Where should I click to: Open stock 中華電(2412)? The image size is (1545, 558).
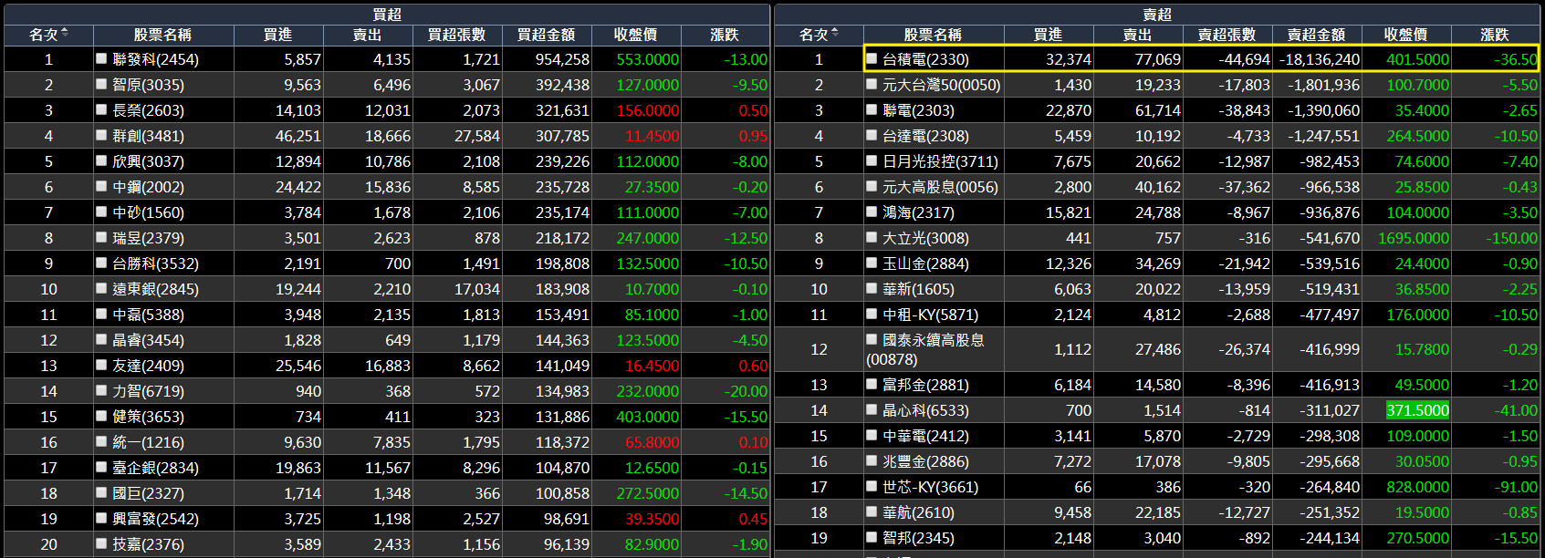click(925, 436)
